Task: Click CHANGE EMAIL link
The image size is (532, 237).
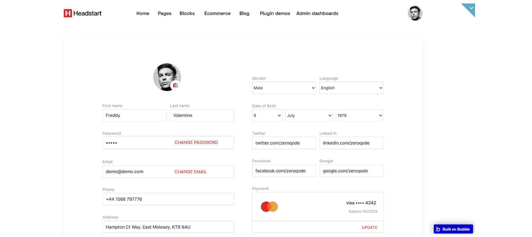Action: 190,172
